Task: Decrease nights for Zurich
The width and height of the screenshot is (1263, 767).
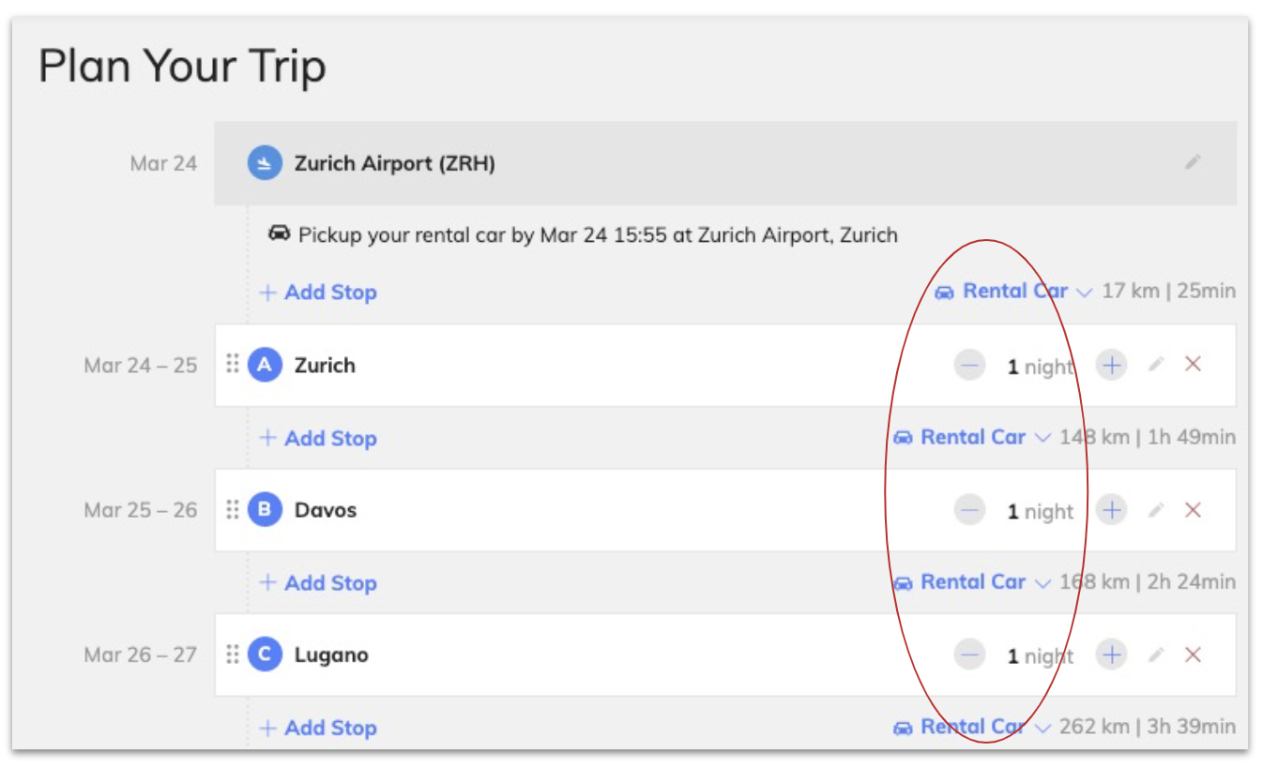Action: pyautogui.click(x=969, y=365)
